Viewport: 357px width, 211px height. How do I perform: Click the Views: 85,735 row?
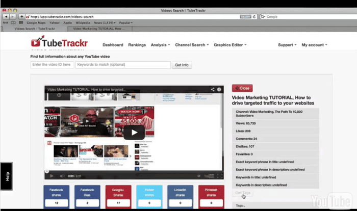pos(275,123)
